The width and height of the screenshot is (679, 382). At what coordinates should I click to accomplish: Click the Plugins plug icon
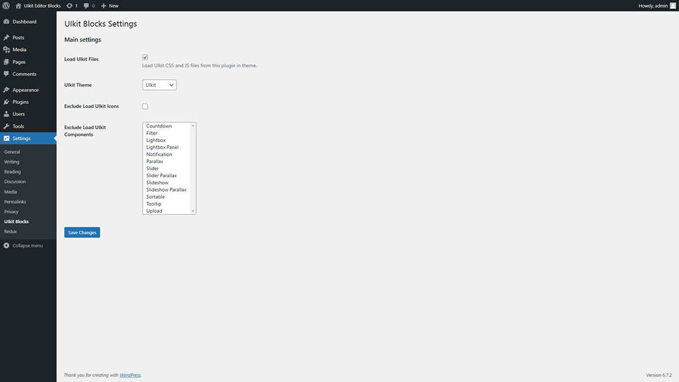click(6, 102)
